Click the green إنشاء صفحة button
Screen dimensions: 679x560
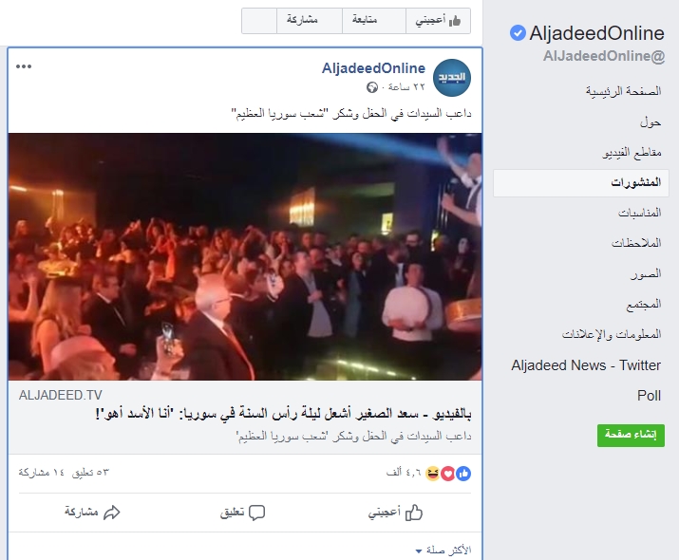coord(631,435)
